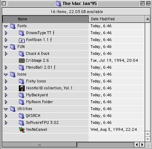Screen dimensions: 152x149
Task: Select the IkonHo!© collection, Vol.1 name
Action: 49,88
